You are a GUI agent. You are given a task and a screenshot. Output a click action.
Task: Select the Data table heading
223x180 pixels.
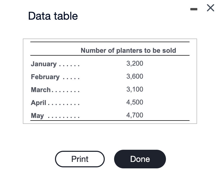(53, 16)
